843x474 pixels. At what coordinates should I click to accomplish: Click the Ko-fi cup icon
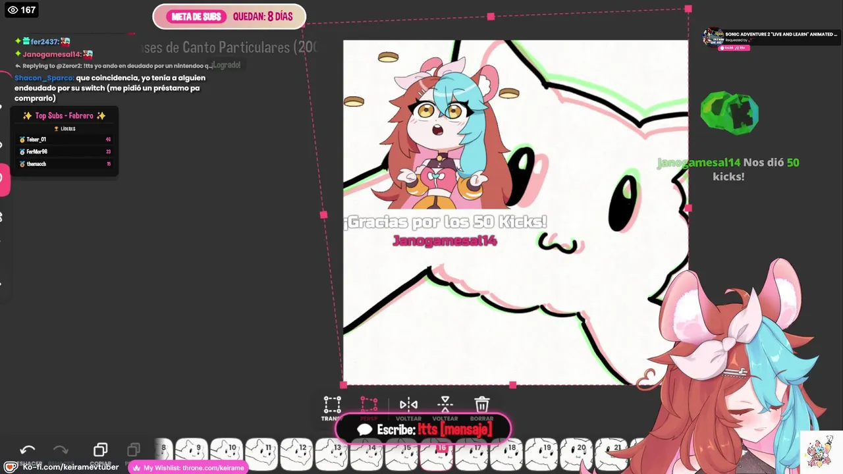pos(11,467)
